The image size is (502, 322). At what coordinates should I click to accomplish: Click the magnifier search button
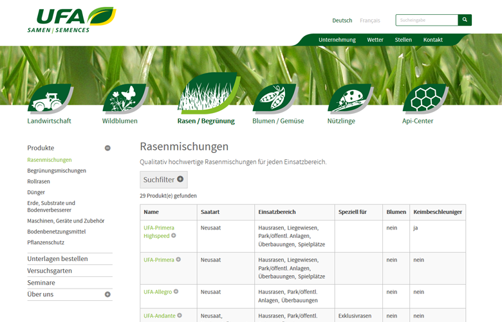[x=465, y=20]
